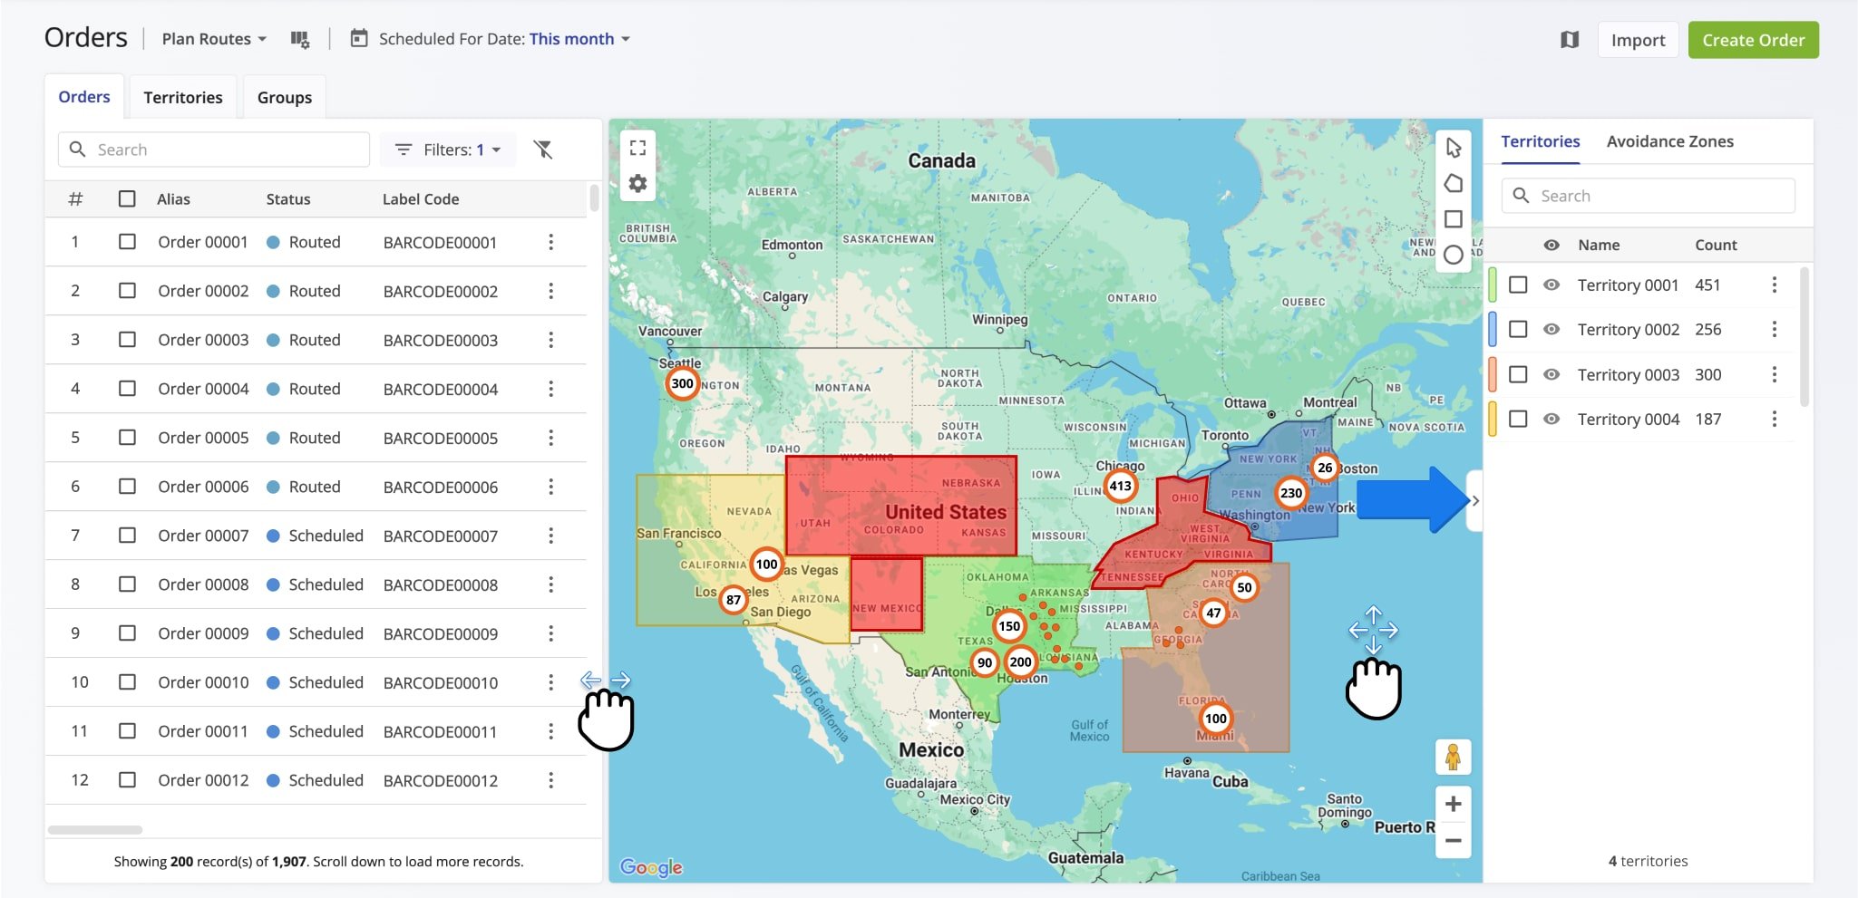The width and height of the screenshot is (1858, 898).
Task: Toggle the select-all orders header checkbox
Action: click(127, 198)
